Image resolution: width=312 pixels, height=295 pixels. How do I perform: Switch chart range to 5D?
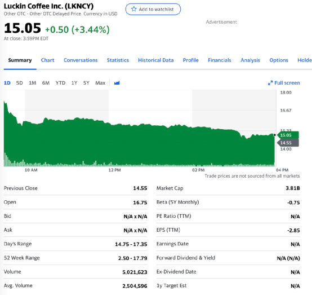click(x=19, y=83)
